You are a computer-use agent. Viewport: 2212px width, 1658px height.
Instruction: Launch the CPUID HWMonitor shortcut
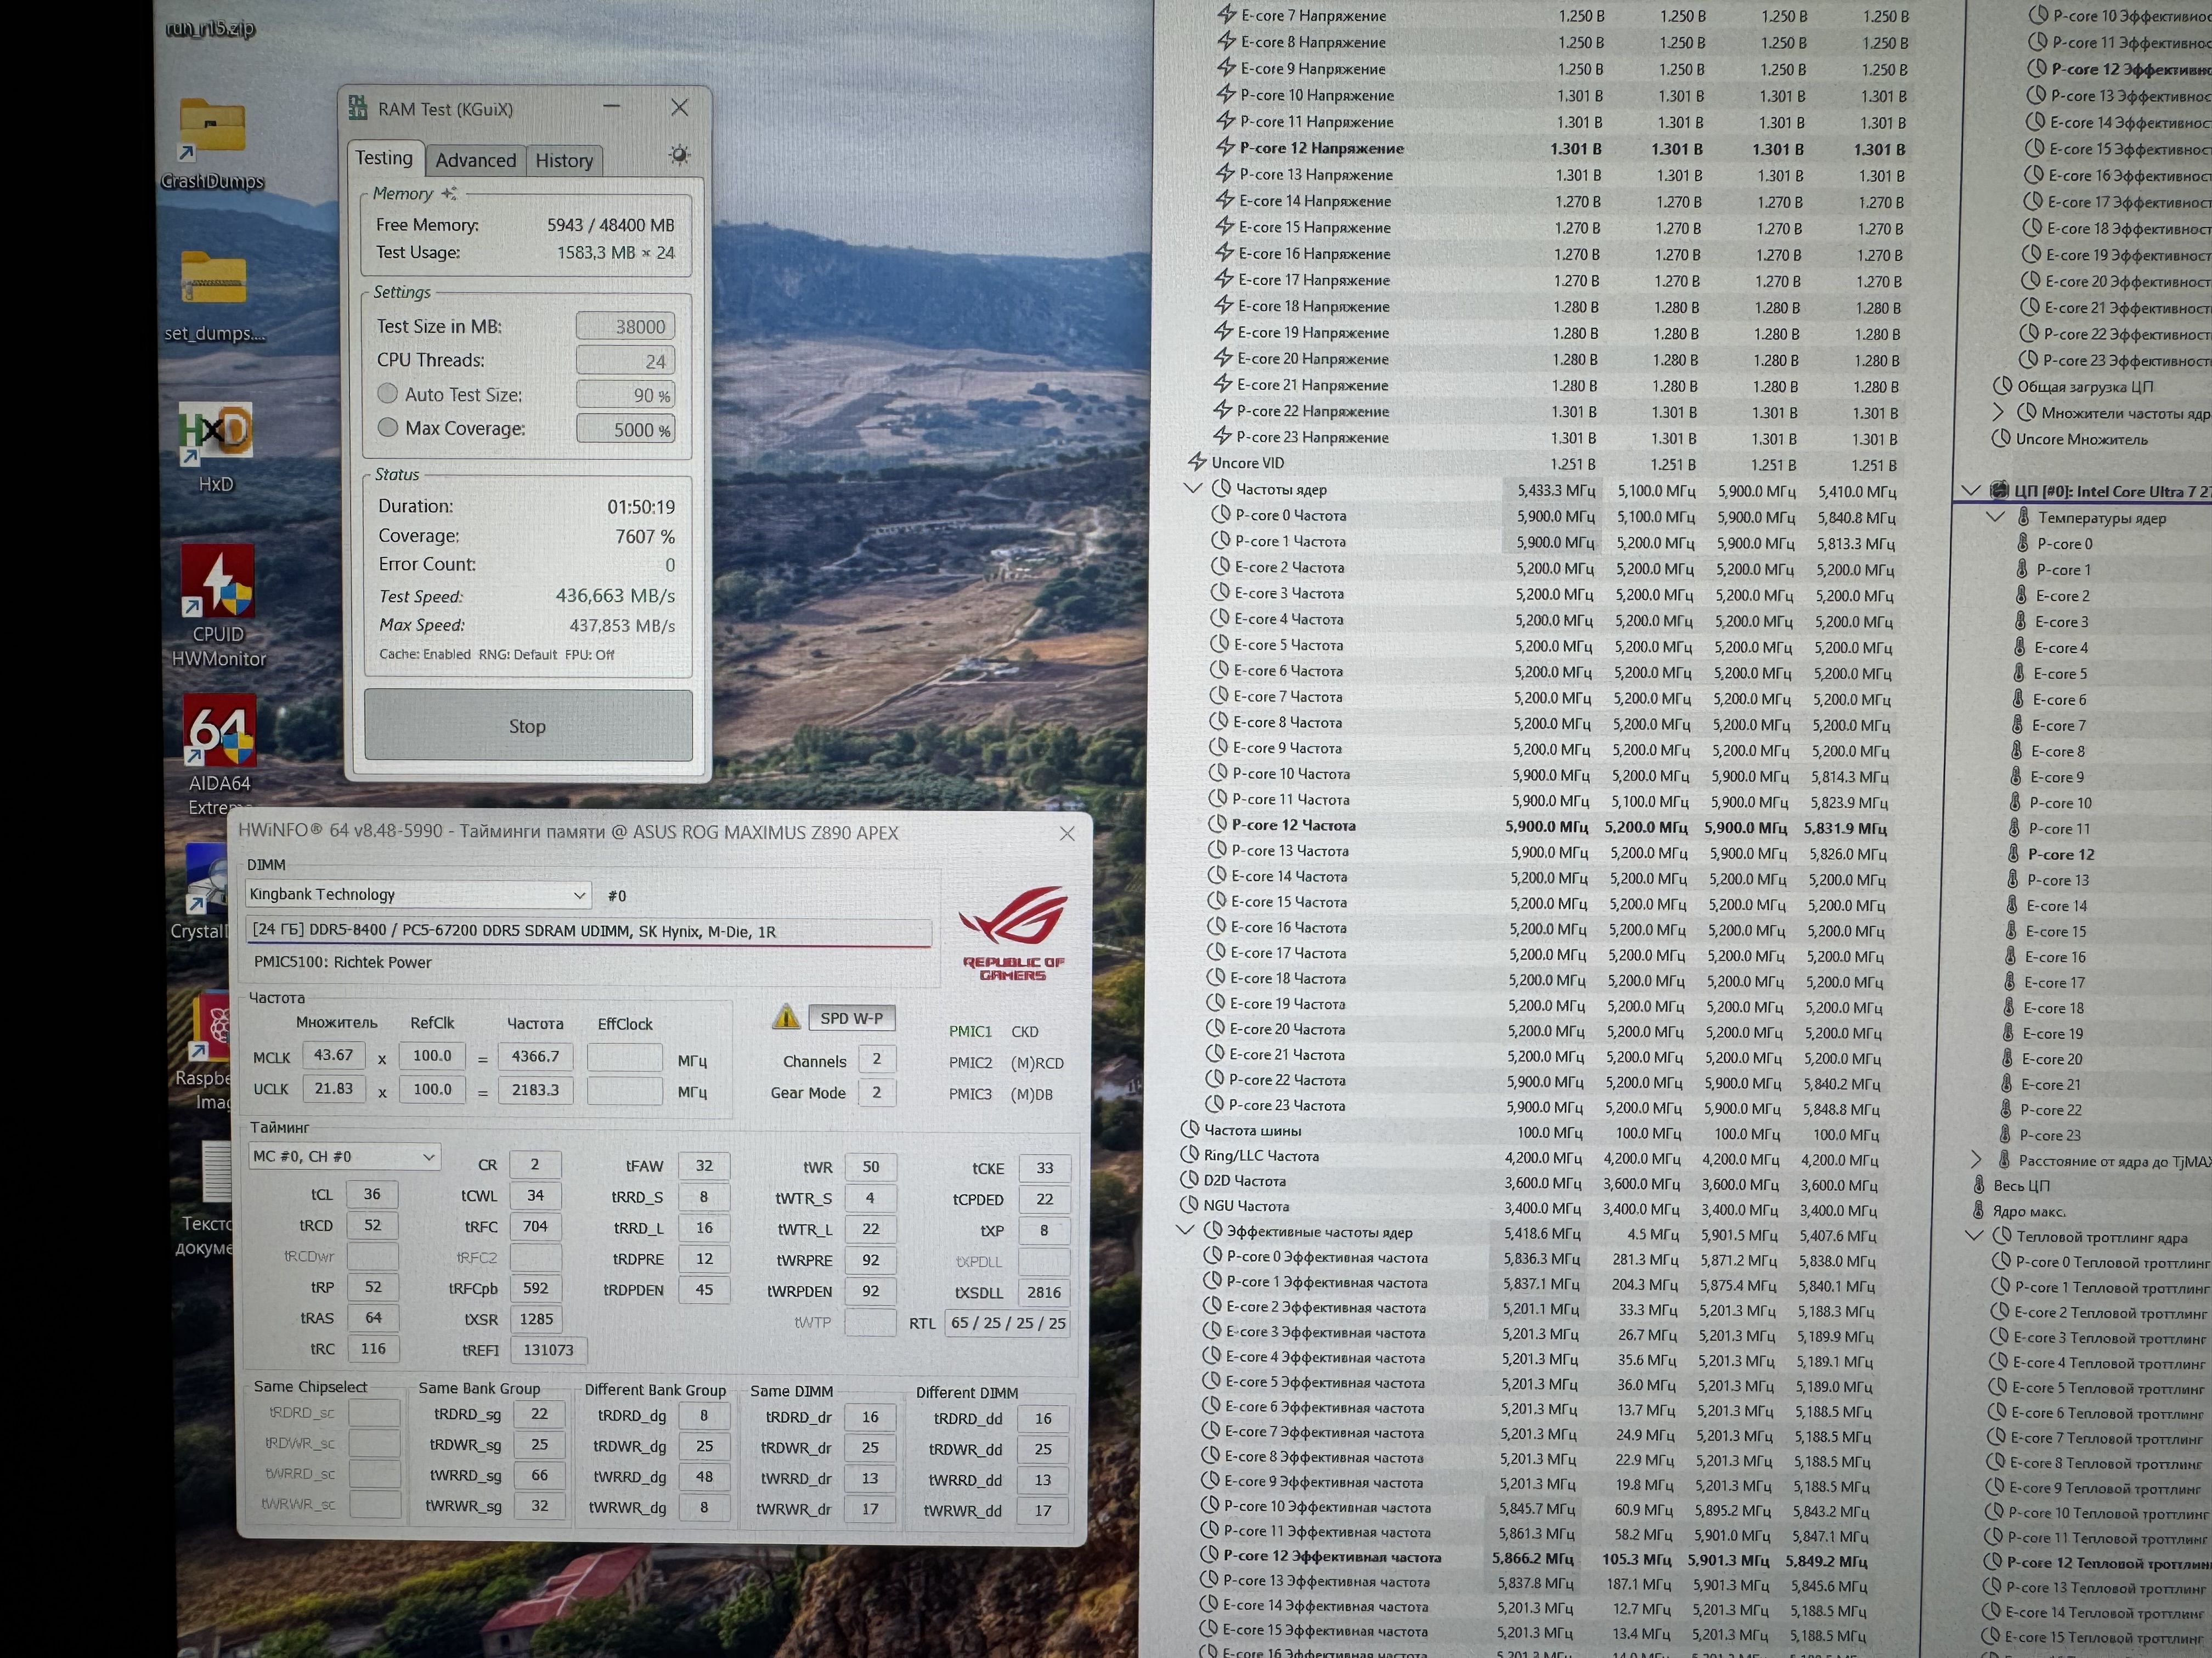coord(218,582)
